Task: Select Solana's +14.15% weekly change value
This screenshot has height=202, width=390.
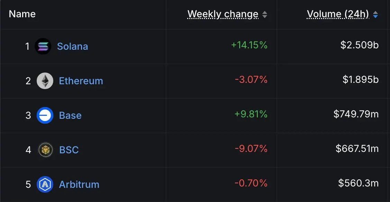Action: click(249, 45)
